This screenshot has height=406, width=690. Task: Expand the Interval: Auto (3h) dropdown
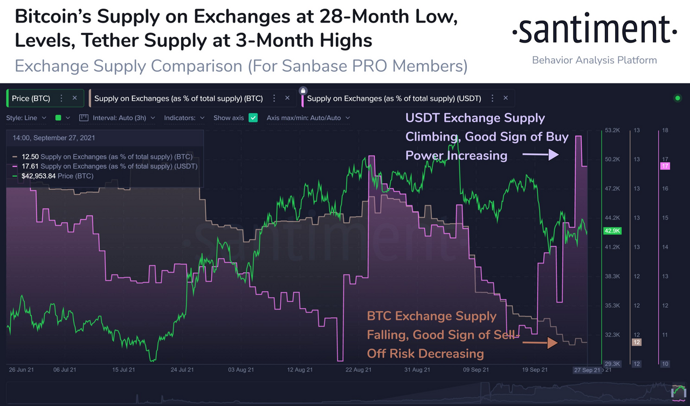(x=124, y=118)
